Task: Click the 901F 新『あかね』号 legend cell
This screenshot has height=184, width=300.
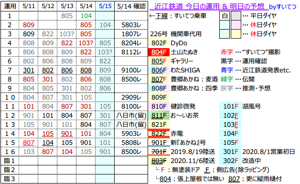Action: [x=159, y=143]
